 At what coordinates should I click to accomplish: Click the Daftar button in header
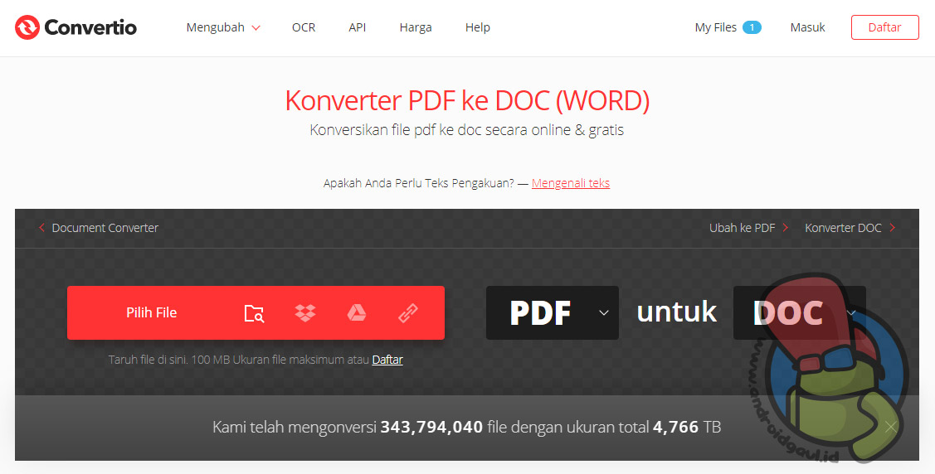885,27
